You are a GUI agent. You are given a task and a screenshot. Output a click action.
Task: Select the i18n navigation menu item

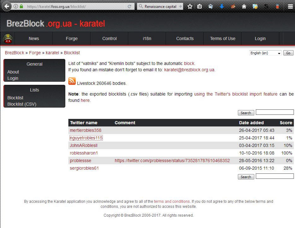tap(147, 38)
